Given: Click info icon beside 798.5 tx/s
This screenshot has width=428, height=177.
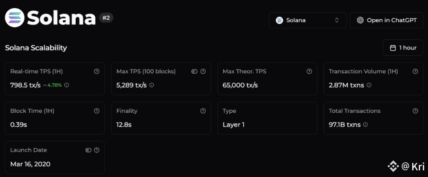Looking at the screenshot, I should coord(66,85).
